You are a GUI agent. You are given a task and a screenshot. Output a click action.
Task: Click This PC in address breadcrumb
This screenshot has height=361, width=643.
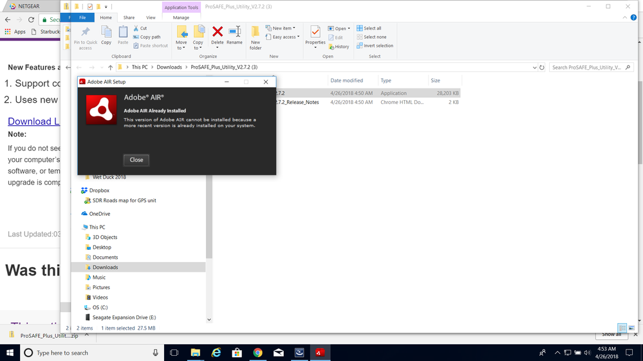tap(140, 67)
